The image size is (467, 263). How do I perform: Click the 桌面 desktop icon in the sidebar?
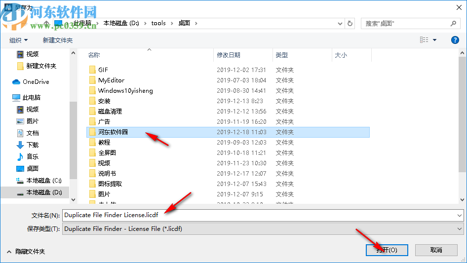(20, 169)
